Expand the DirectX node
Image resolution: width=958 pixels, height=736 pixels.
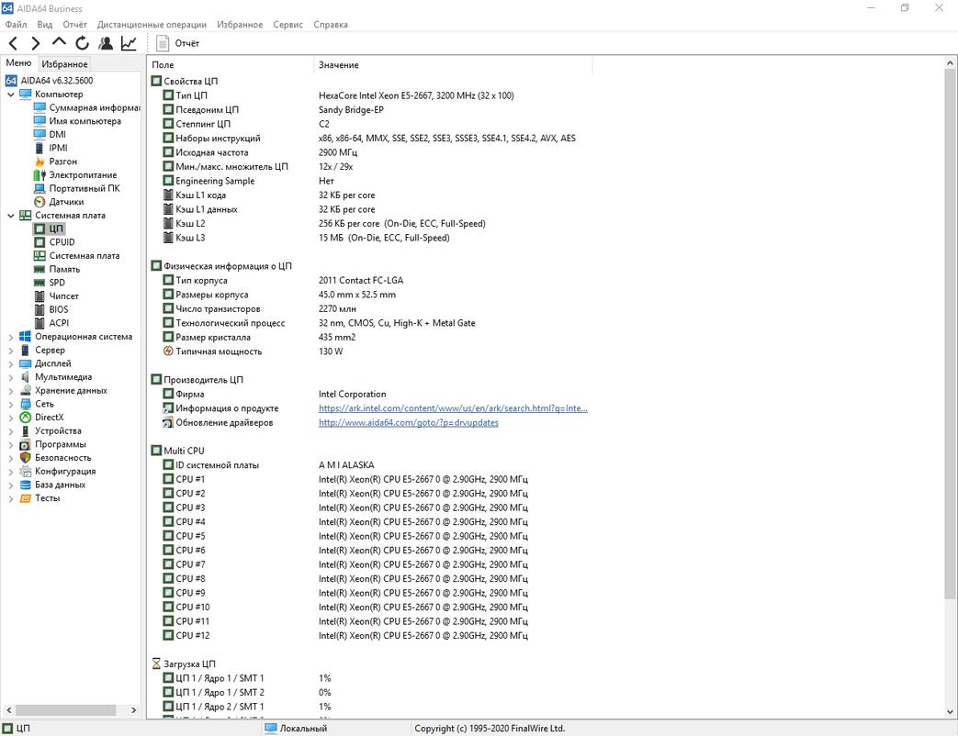(10, 418)
